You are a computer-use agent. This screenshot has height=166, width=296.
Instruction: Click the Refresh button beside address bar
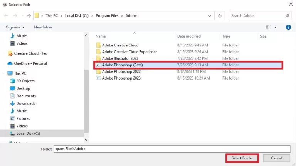click(x=220, y=16)
